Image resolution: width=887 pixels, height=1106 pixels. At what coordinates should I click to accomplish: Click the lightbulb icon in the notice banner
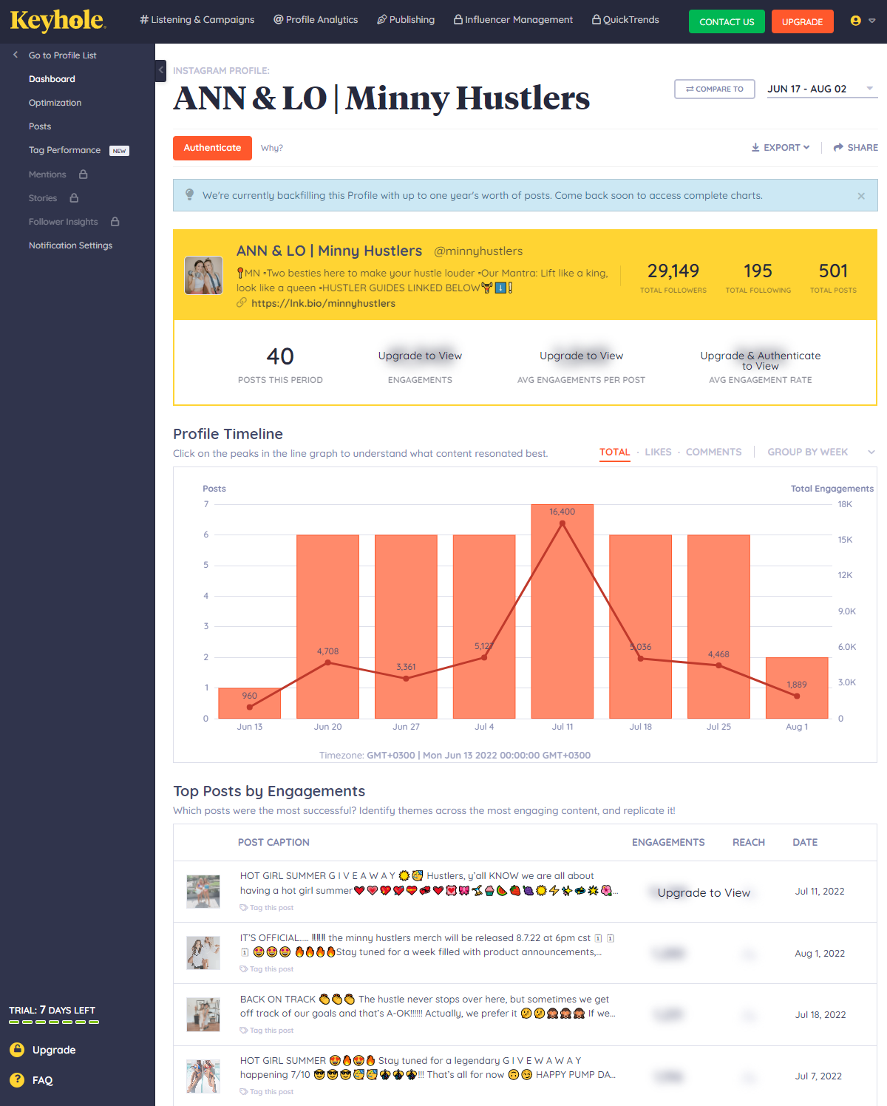(x=189, y=195)
